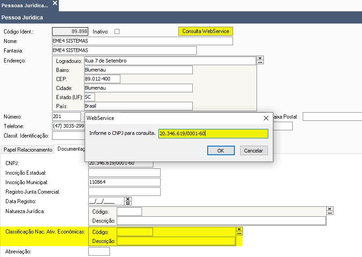Click the highlighted CNAE Código field
The image size is (362, 257).
point(135,232)
